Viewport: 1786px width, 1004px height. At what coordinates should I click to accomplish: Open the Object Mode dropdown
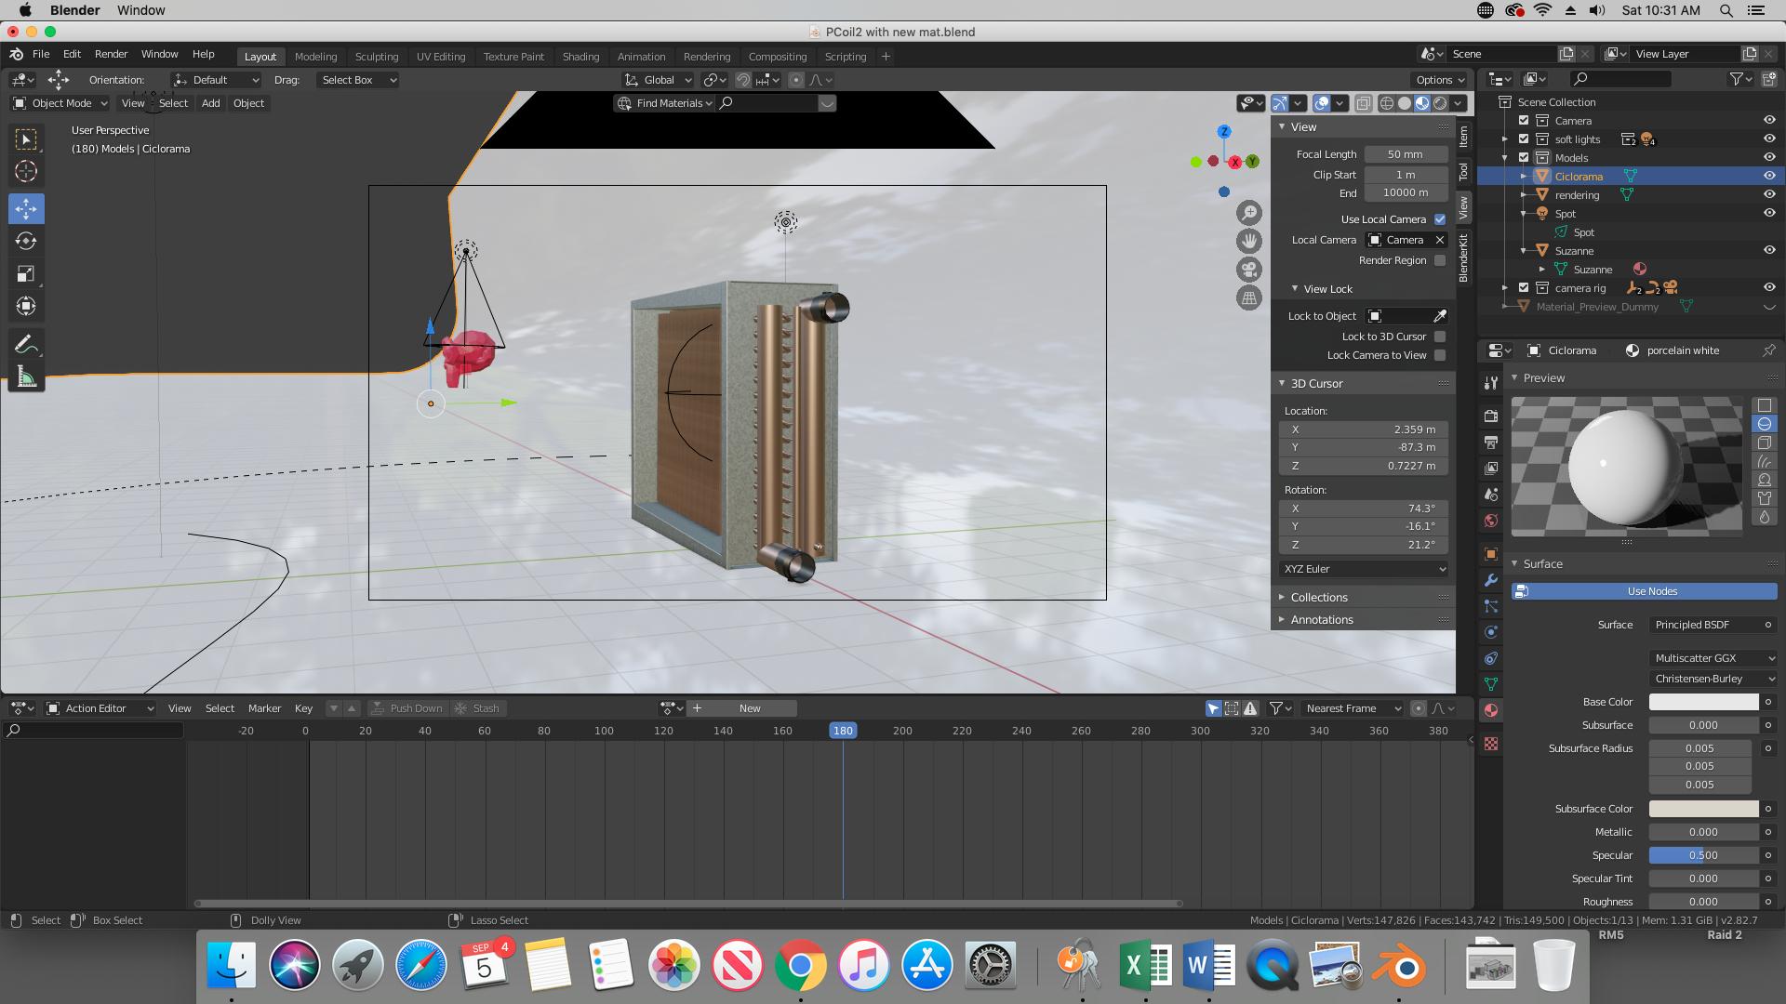coord(60,103)
